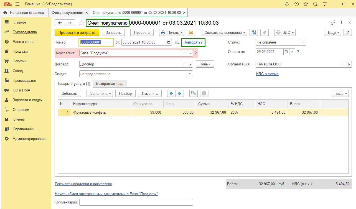Image resolution: width=356 pixels, height=209 pixels.
Task: Move the row down
Action: click(179, 93)
